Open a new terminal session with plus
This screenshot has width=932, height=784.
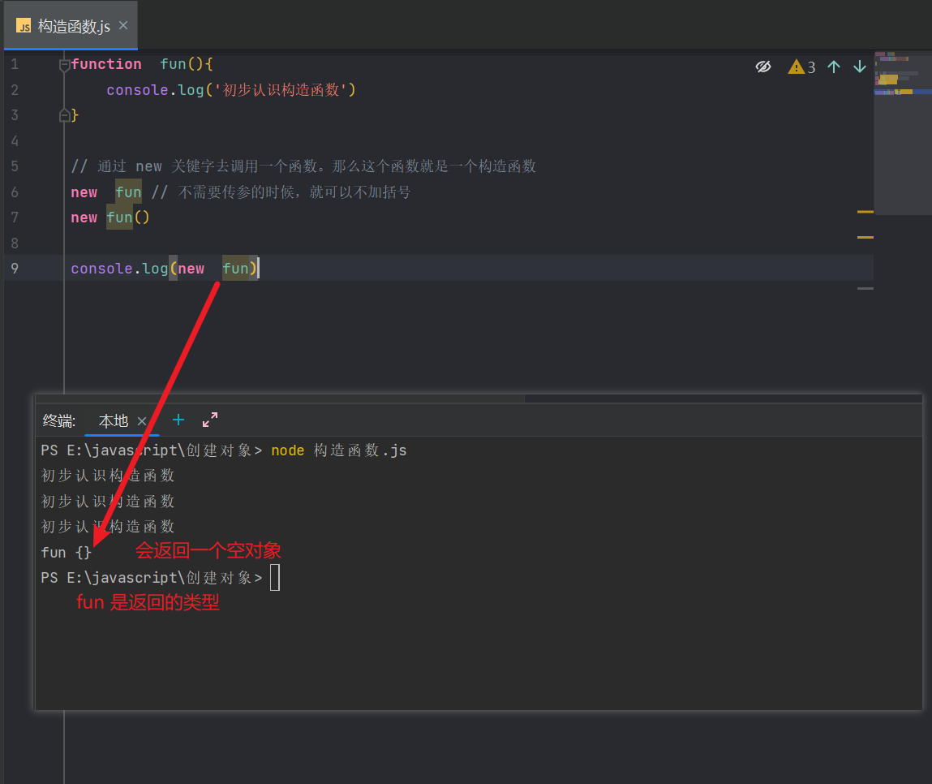point(178,420)
